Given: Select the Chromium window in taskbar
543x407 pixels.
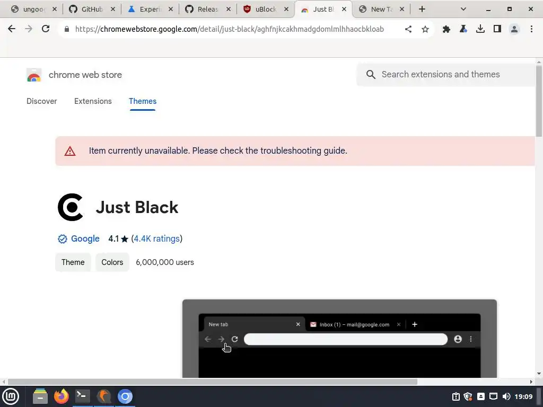Looking at the screenshot, I should (125, 396).
